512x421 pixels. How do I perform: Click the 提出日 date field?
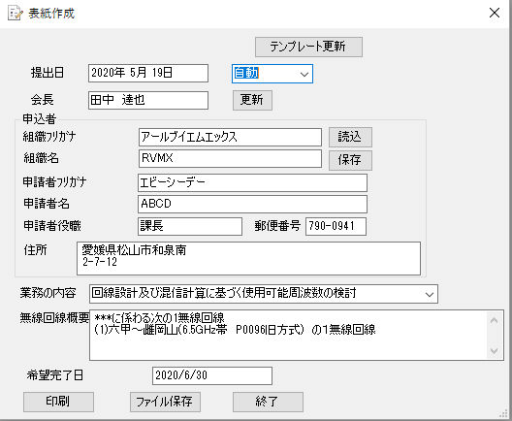[148, 73]
